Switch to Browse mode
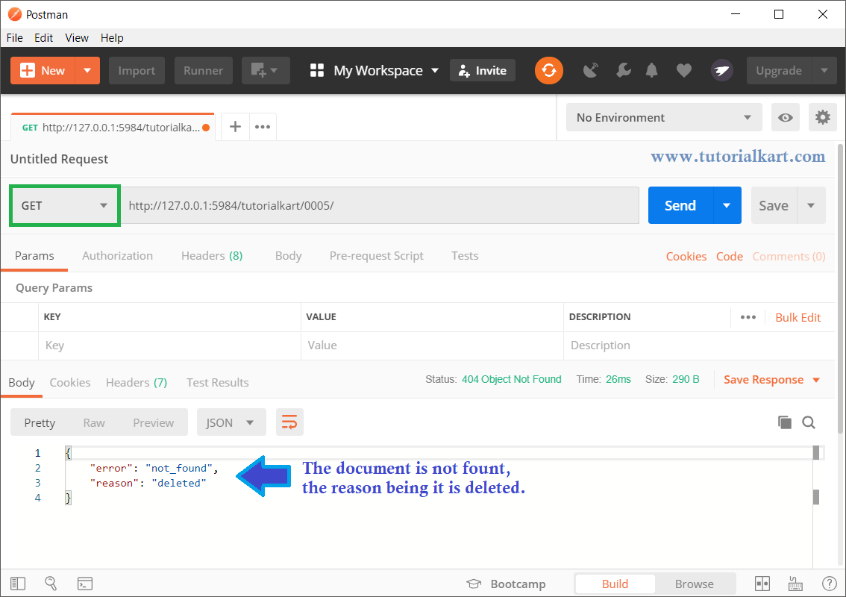846x597 pixels. (695, 583)
